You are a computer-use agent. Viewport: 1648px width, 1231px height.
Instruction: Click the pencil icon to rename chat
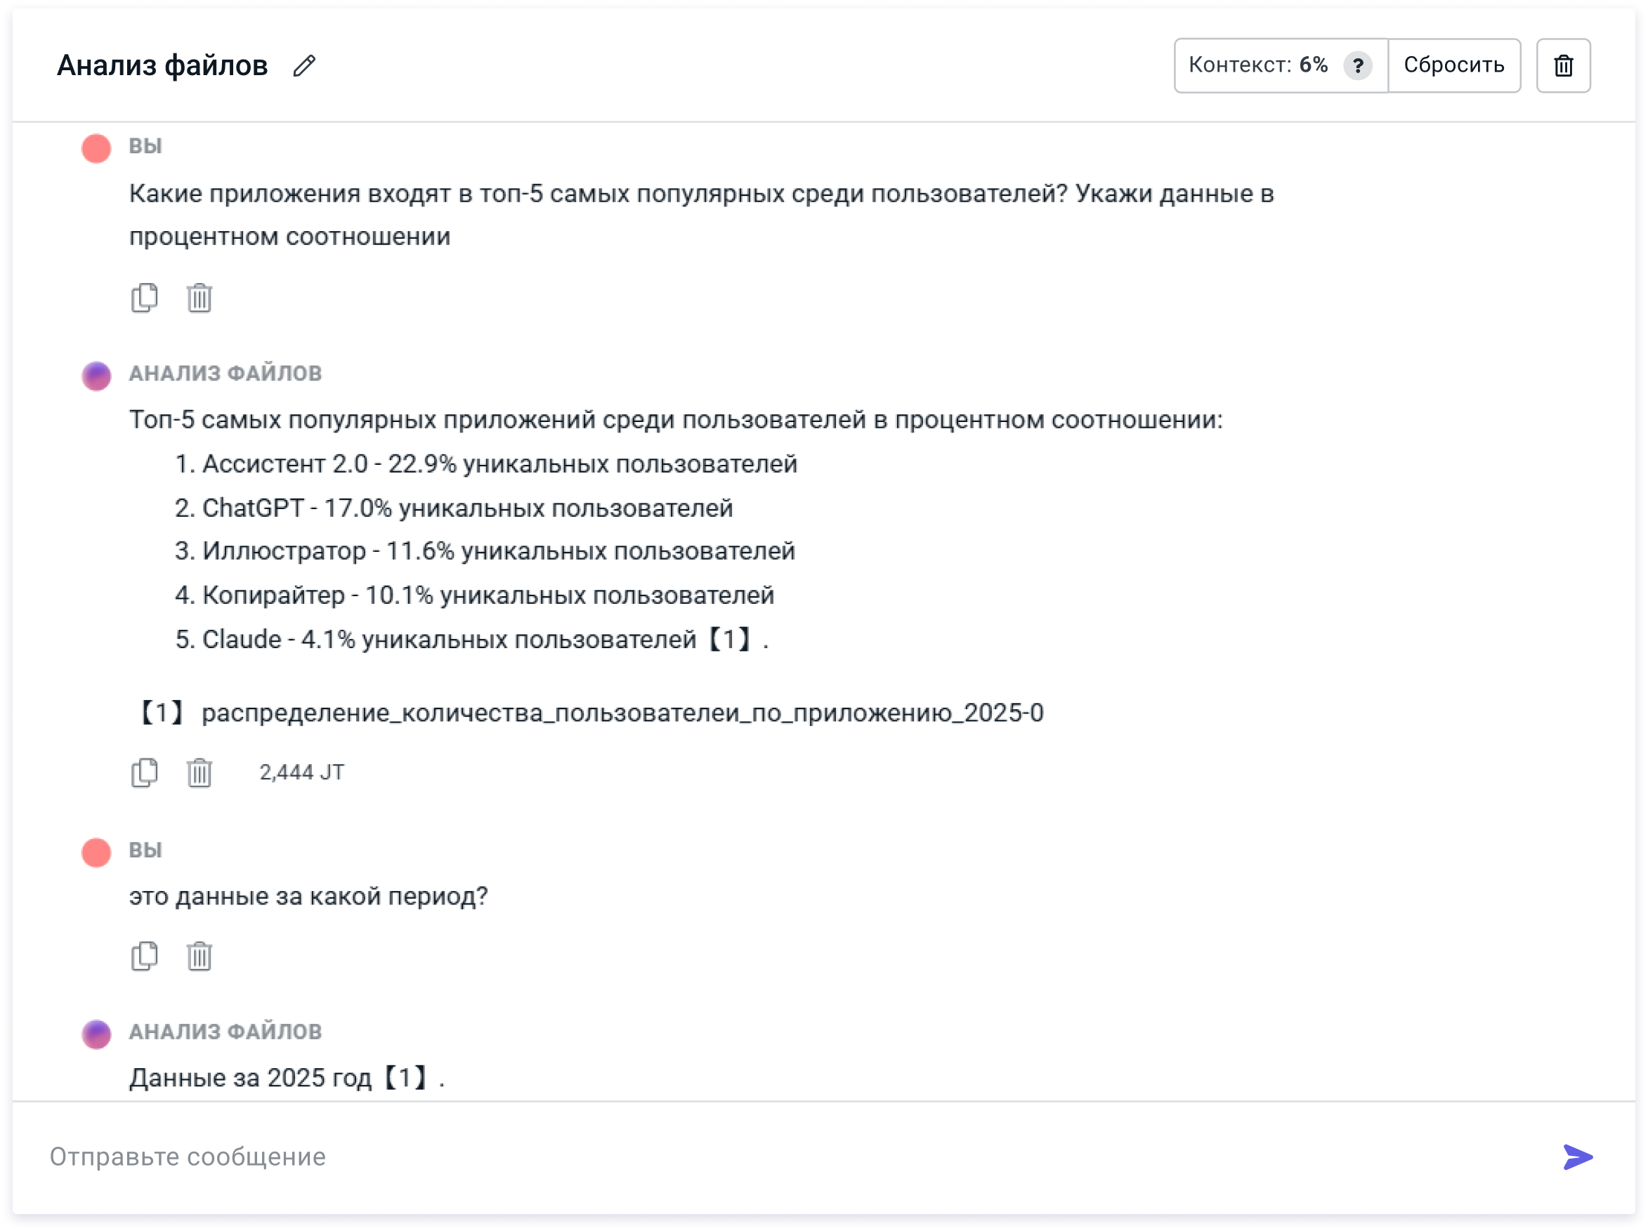pos(304,65)
